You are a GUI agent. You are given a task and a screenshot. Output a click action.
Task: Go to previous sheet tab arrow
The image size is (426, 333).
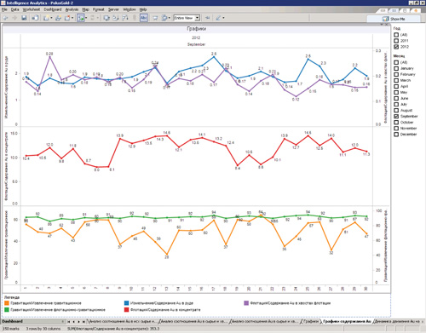(x=74, y=322)
